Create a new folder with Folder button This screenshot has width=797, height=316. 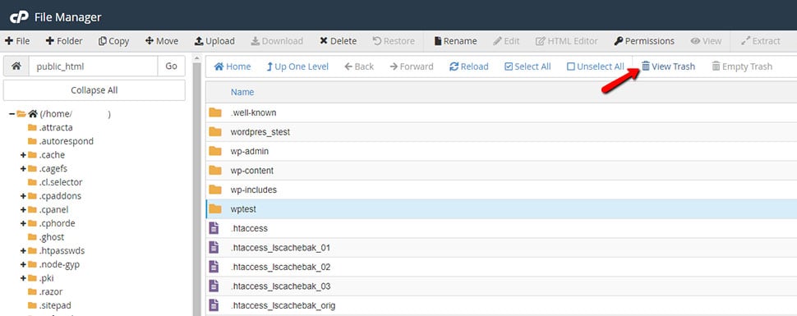coord(64,41)
